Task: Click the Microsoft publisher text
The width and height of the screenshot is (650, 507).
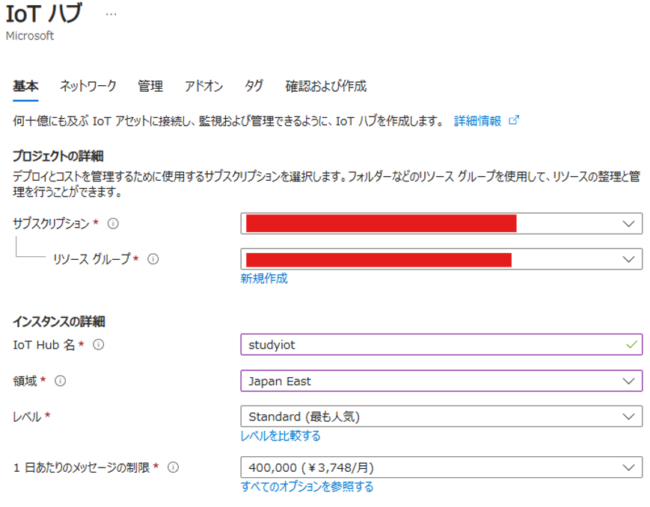Action: click(x=30, y=36)
